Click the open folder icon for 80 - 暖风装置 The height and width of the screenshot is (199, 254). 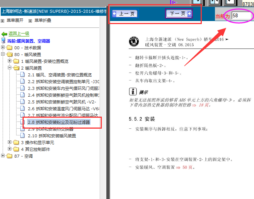(9, 54)
